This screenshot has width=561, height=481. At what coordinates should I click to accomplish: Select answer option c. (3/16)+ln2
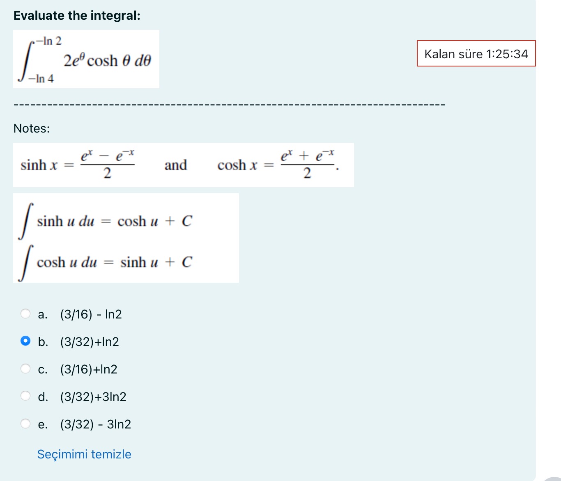click(26, 368)
